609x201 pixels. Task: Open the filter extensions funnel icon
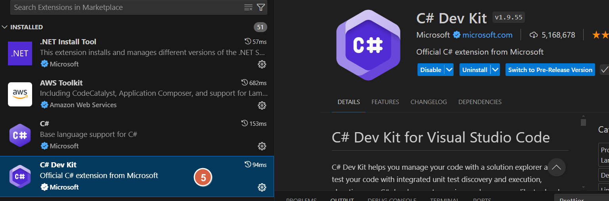260,7
